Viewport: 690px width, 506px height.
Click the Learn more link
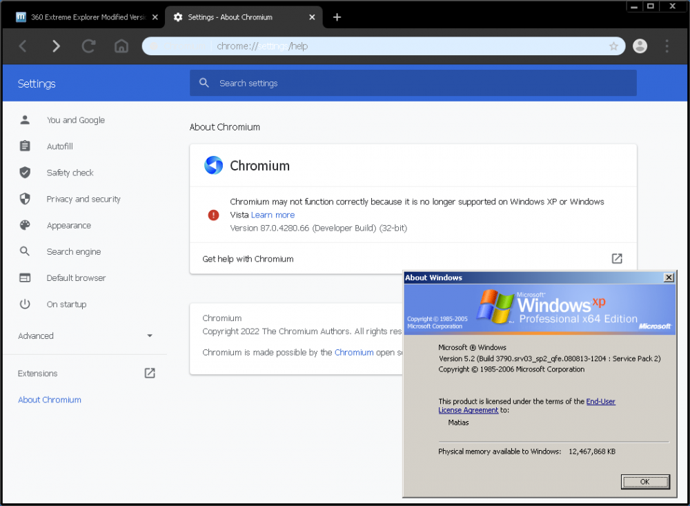(273, 215)
